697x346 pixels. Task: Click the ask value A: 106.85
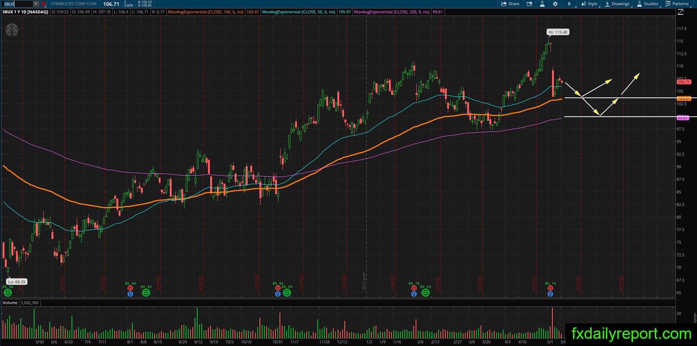point(145,6)
